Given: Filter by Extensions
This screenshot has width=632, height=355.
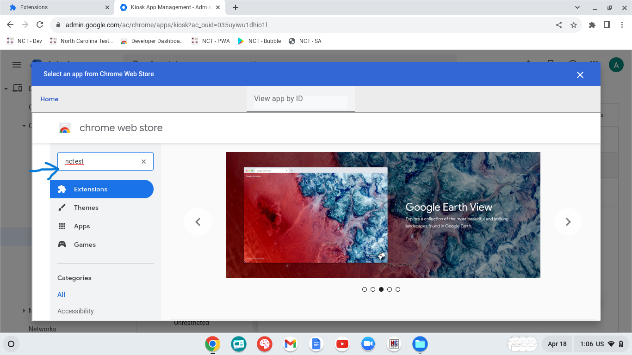Looking at the screenshot, I should click(102, 189).
